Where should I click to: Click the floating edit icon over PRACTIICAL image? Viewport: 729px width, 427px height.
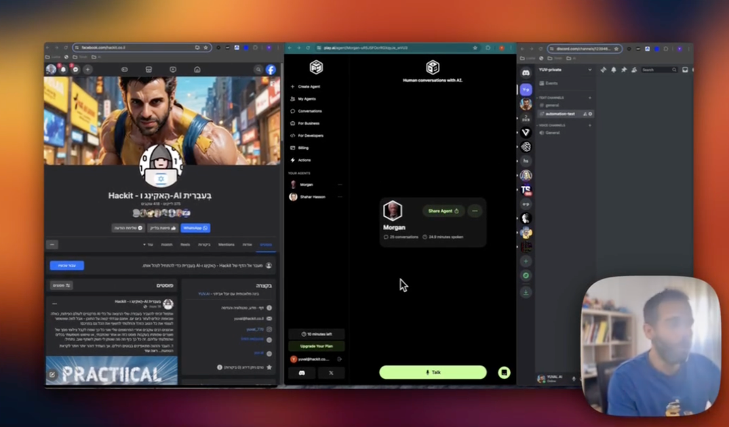(52, 375)
